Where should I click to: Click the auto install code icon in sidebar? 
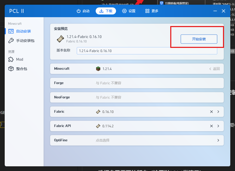(11, 31)
